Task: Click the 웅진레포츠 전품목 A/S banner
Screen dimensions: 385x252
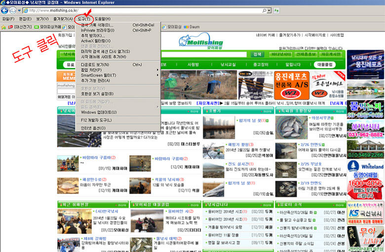Action: click(291, 86)
